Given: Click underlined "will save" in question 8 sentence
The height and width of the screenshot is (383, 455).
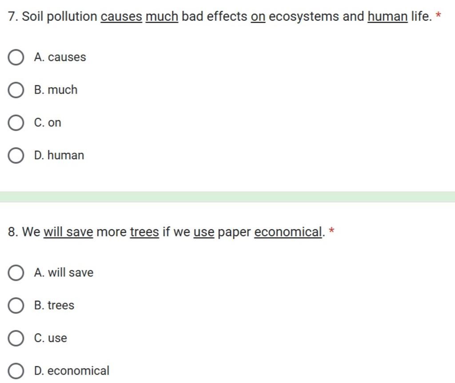Looking at the screenshot, I should click(x=68, y=232).
